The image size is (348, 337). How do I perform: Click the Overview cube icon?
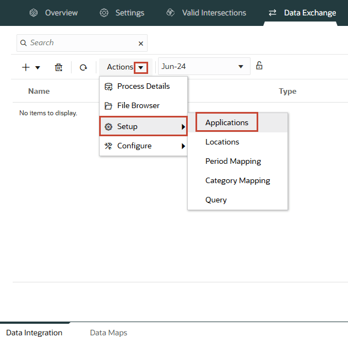[34, 13]
